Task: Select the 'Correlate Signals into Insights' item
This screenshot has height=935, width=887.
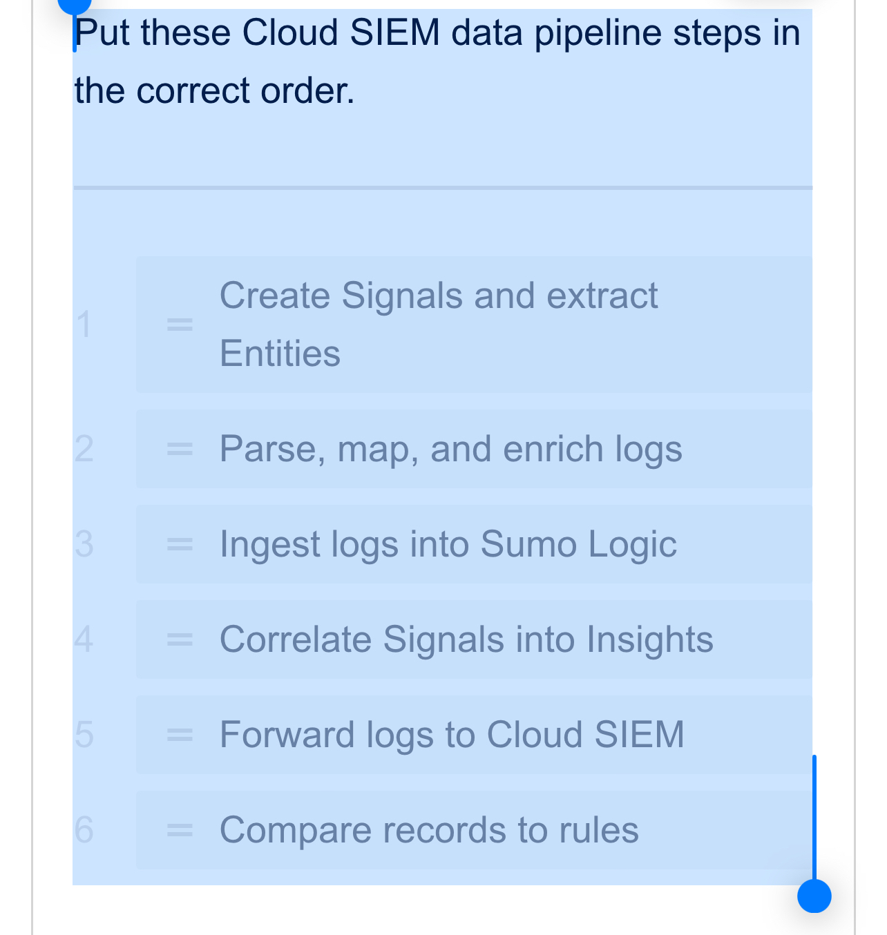Action: (466, 639)
